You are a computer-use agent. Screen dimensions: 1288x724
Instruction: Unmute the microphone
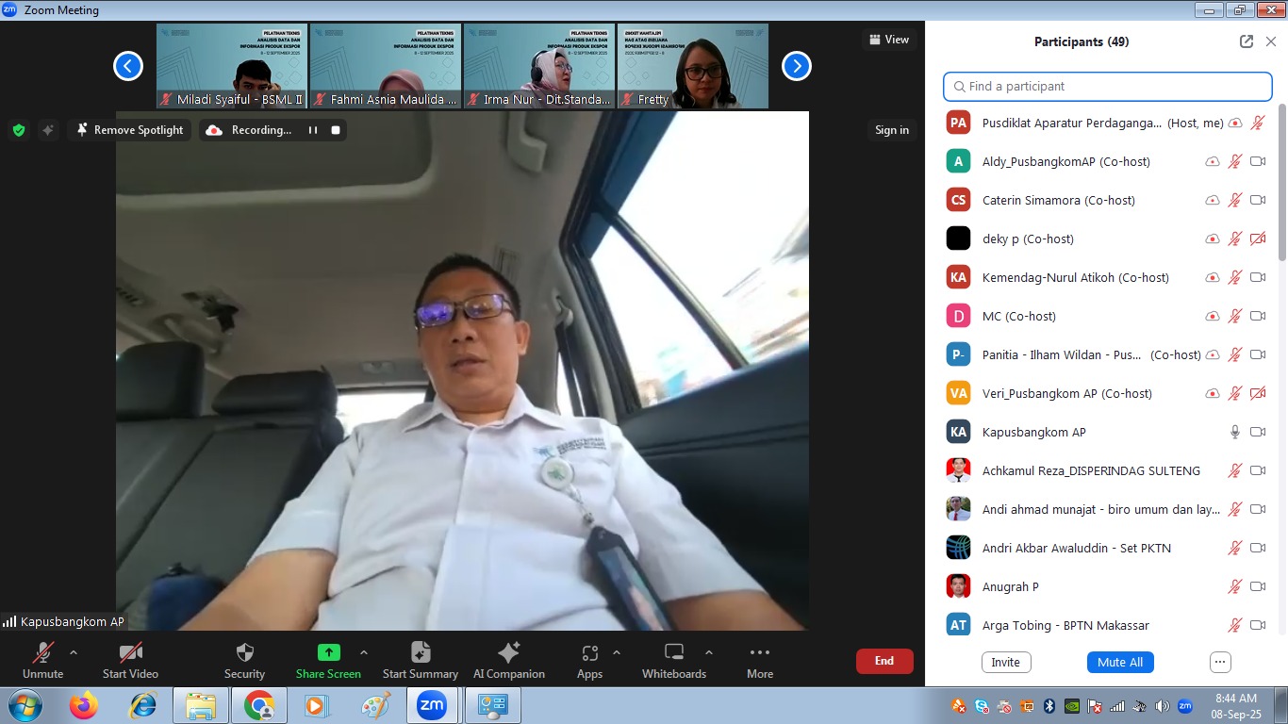point(42,653)
